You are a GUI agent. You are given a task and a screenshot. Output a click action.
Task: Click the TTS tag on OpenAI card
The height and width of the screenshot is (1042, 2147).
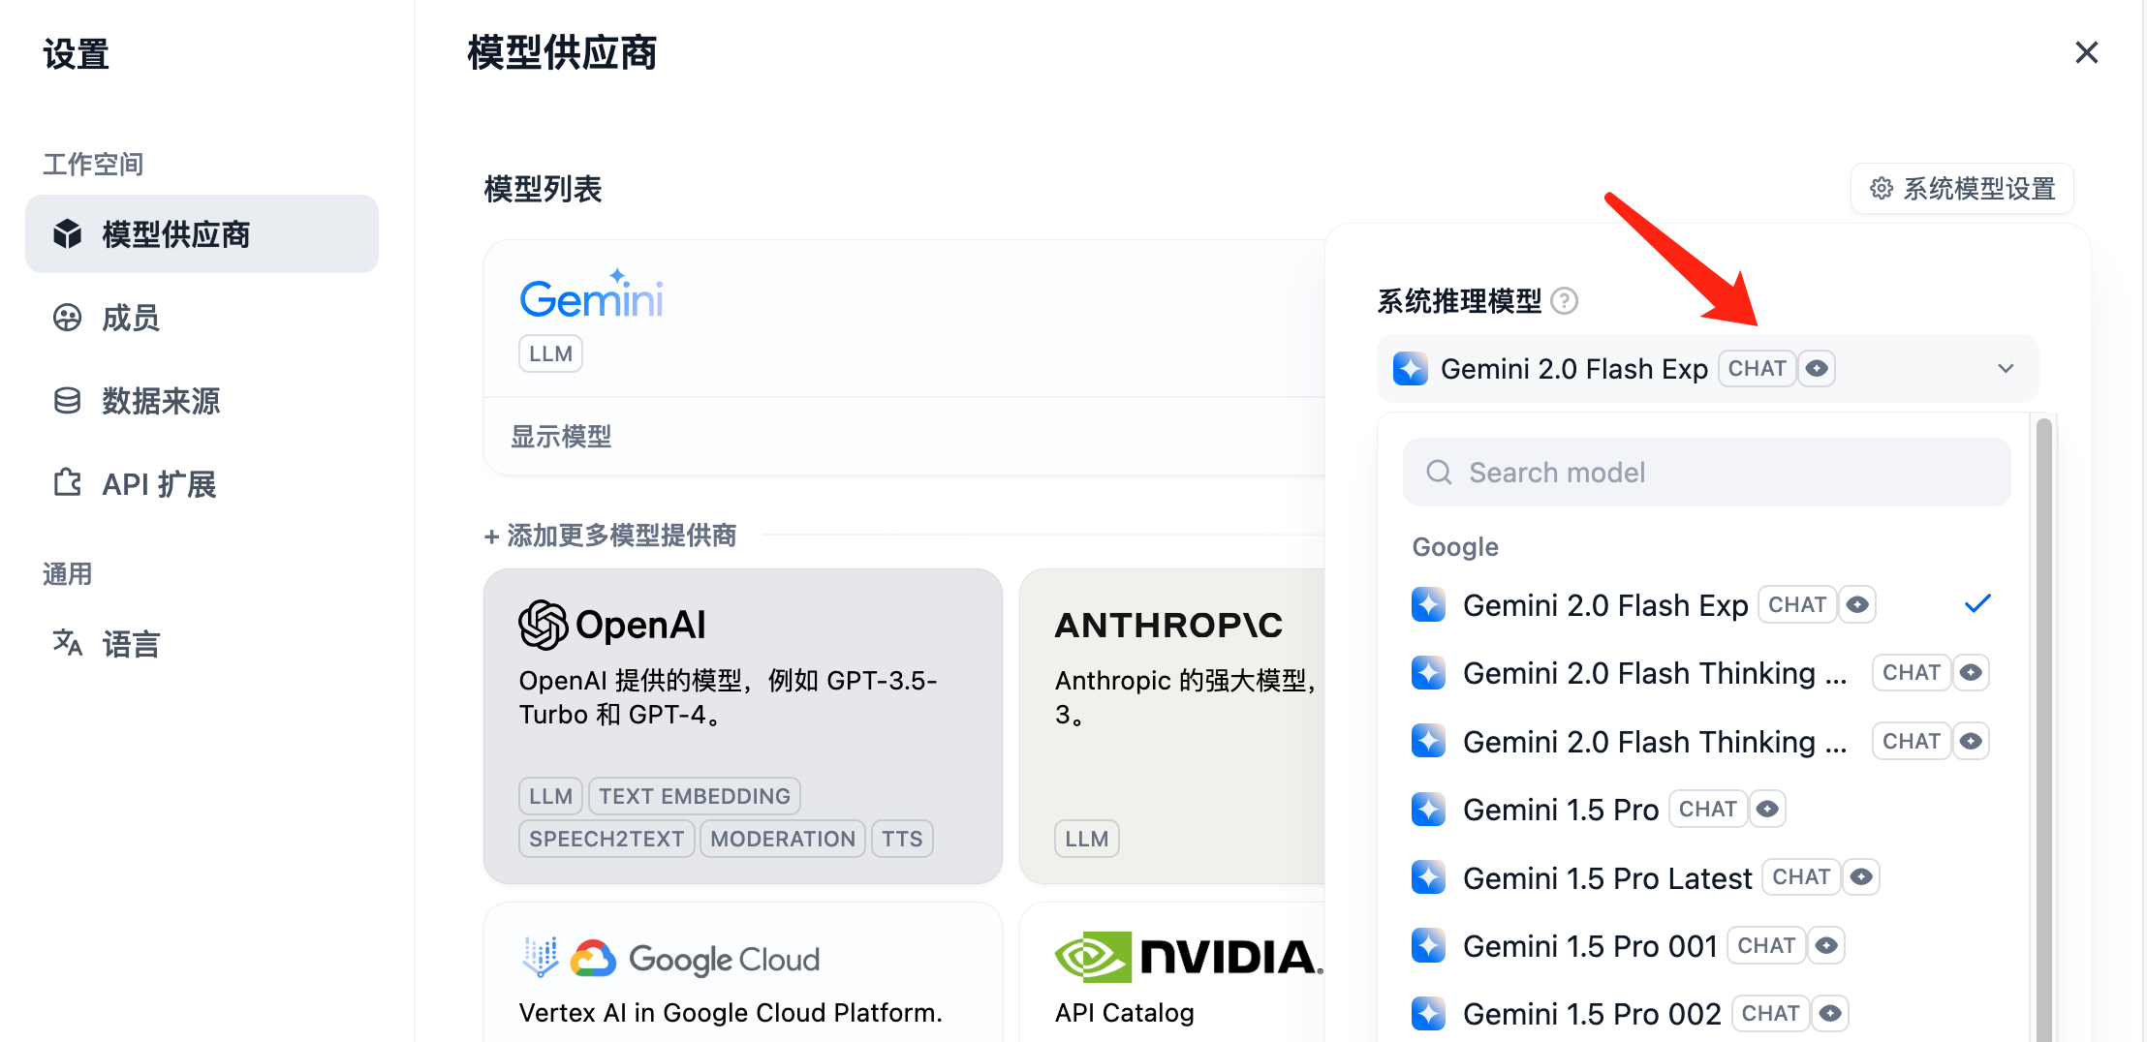[902, 839]
